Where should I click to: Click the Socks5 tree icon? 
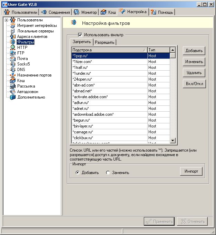(13, 64)
